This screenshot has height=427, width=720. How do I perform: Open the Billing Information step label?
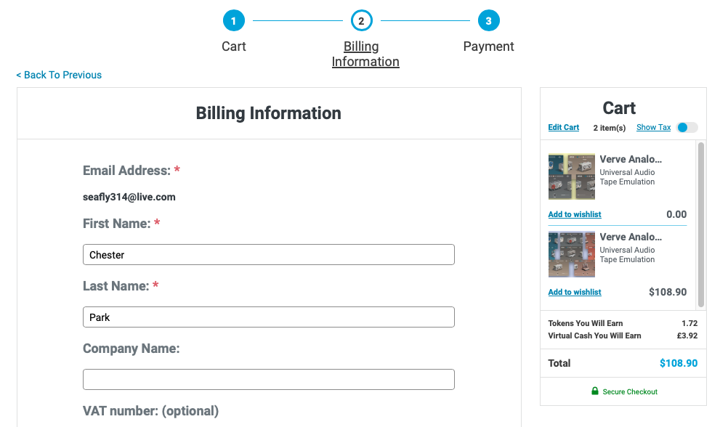[x=365, y=54]
